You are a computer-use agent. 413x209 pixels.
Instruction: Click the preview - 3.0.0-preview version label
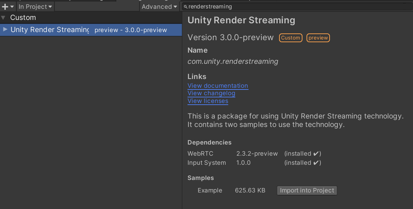[131, 30]
